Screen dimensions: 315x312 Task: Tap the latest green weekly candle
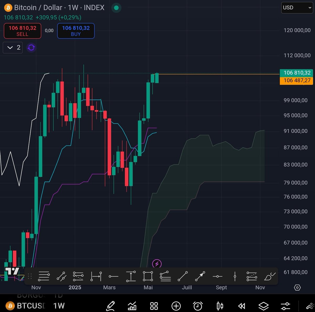click(x=157, y=78)
